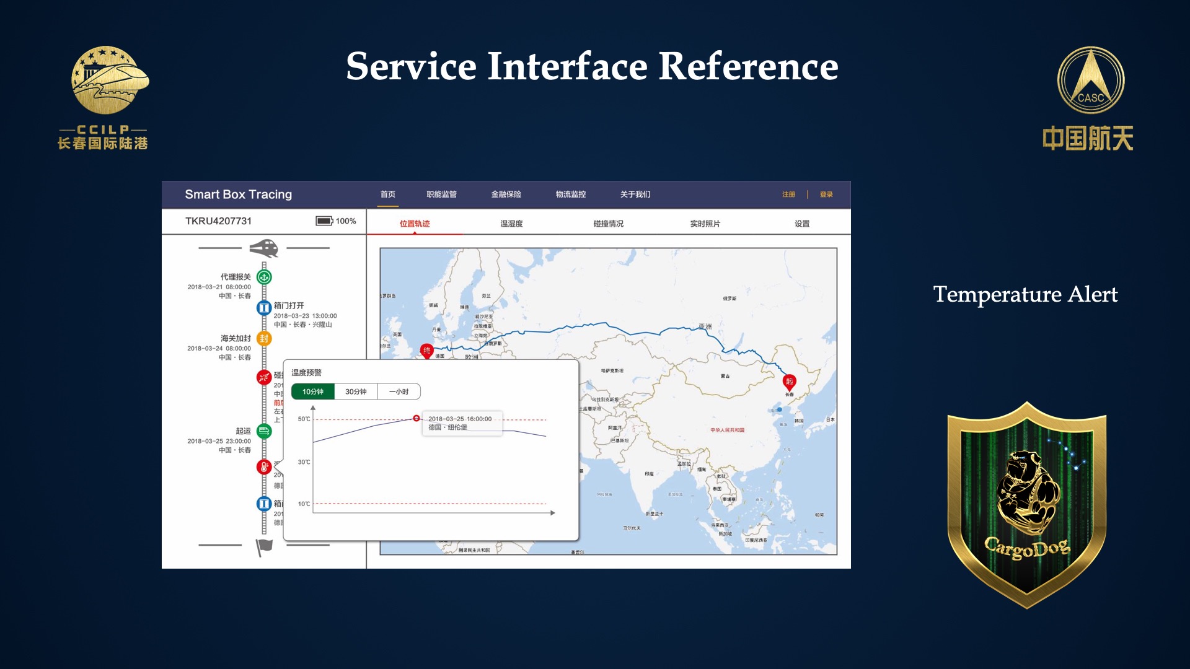Click the train icon at timeline top
Viewport: 1190px width, 669px height.
click(264, 248)
